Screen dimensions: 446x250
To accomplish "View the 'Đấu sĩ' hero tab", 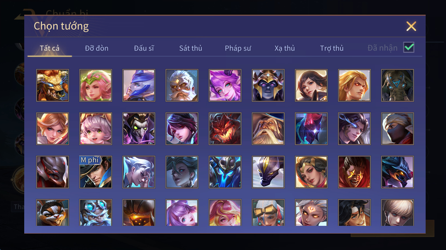I will pos(144,48).
